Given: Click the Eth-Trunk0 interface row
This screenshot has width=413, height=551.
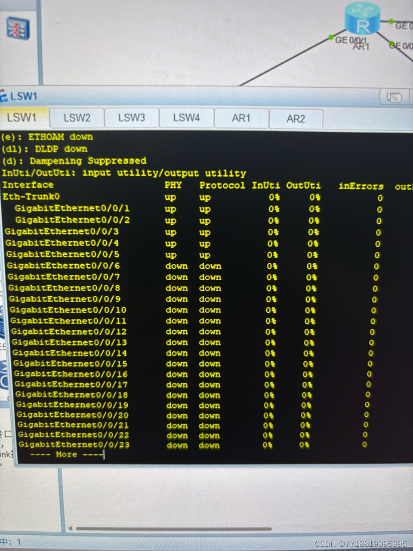Looking at the screenshot, I should coord(31,197).
